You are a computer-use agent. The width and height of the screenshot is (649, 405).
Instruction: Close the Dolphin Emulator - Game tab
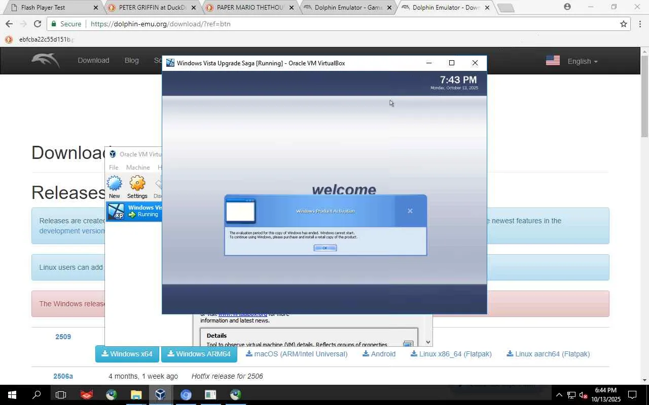389,8
